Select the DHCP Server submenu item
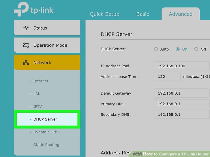 [x=47, y=119]
